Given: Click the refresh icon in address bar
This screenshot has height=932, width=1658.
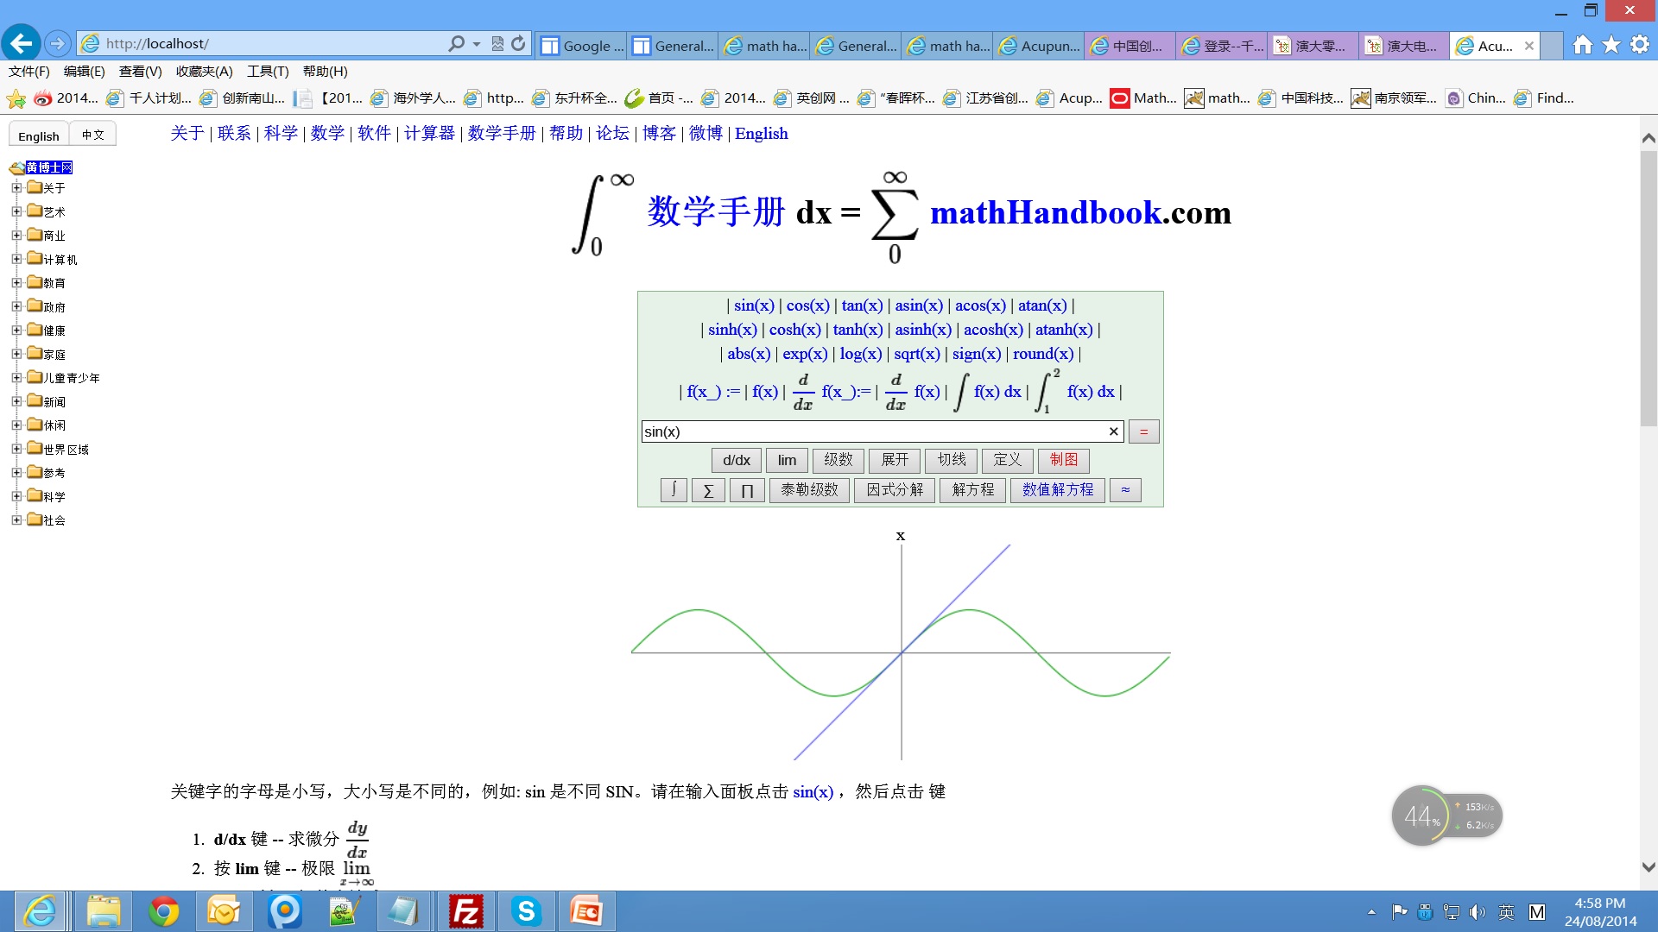Looking at the screenshot, I should [x=518, y=43].
